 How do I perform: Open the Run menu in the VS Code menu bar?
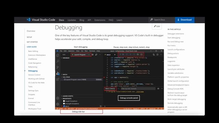pyautogui.click(x=86, y=51)
